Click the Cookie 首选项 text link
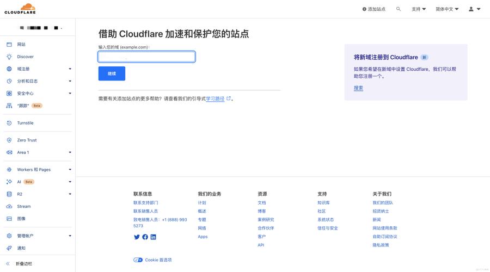Screen dimensions: 490x272 [x=158, y=260]
